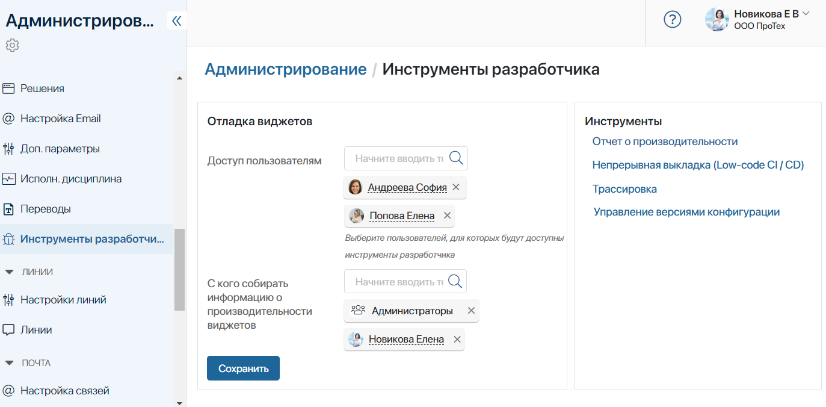Click the Решения sidebar icon

pyautogui.click(x=8, y=89)
